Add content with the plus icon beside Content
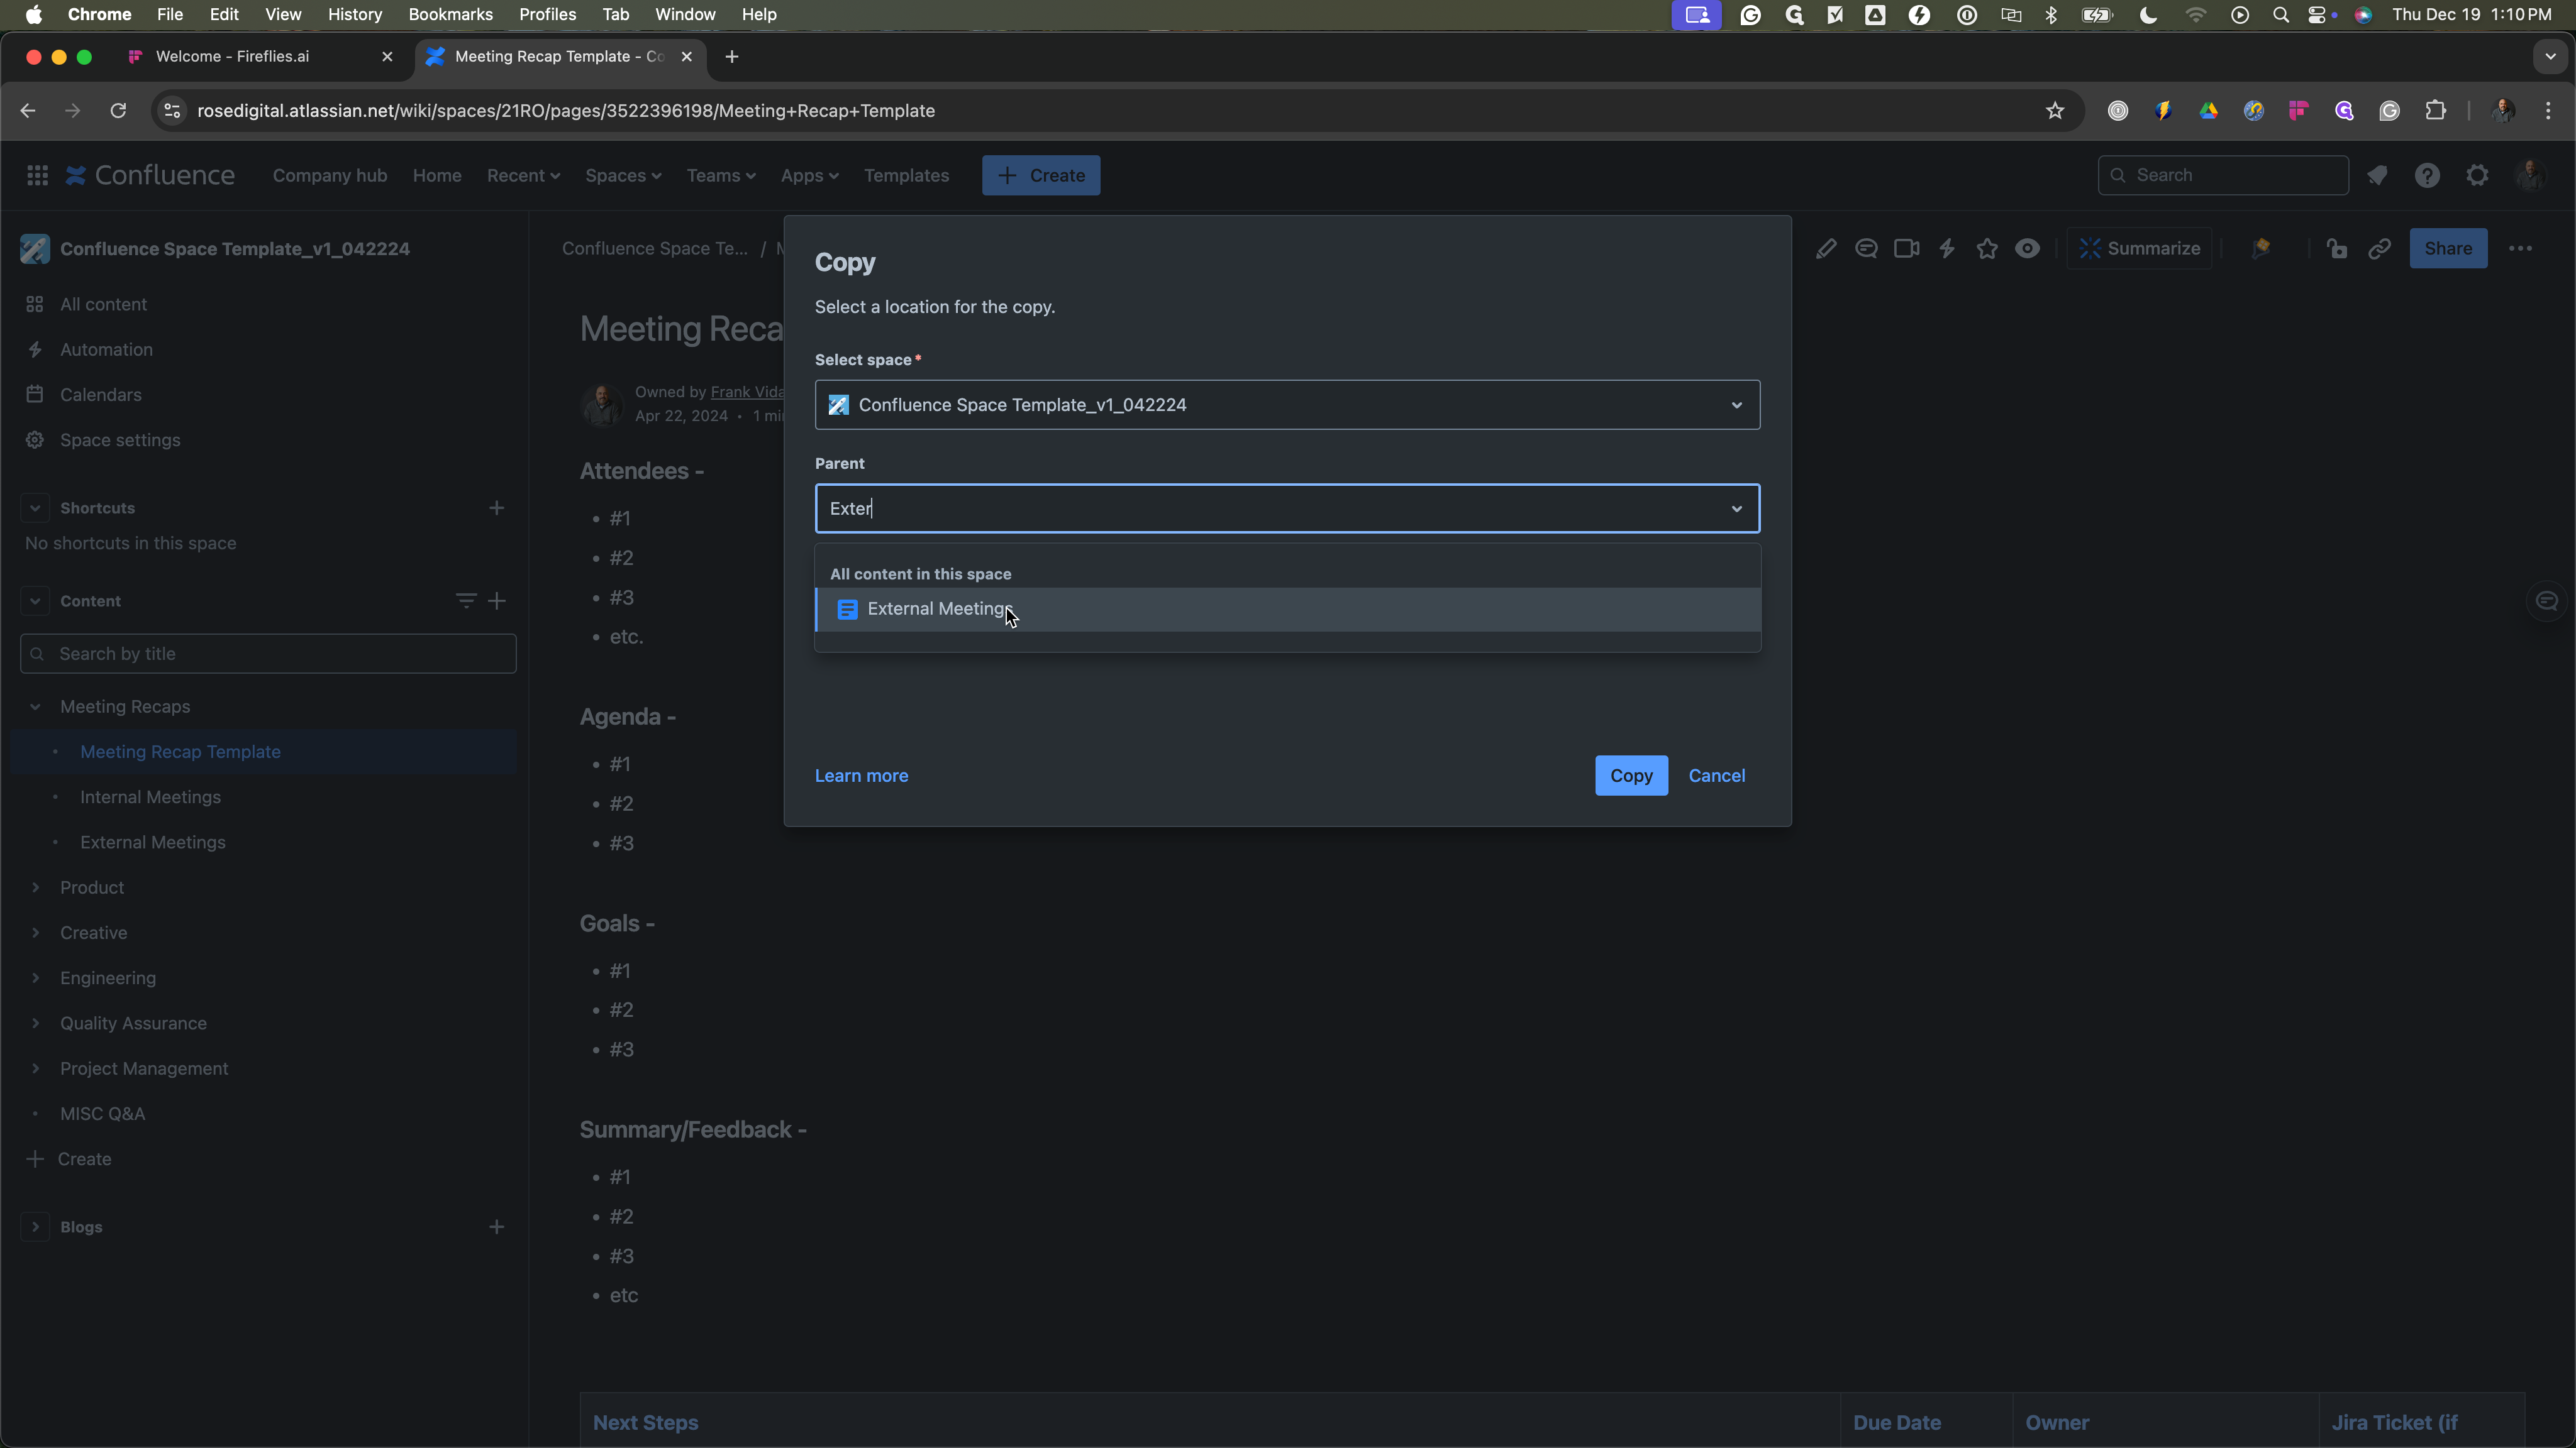This screenshot has width=2576, height=1448. [497, 601]
